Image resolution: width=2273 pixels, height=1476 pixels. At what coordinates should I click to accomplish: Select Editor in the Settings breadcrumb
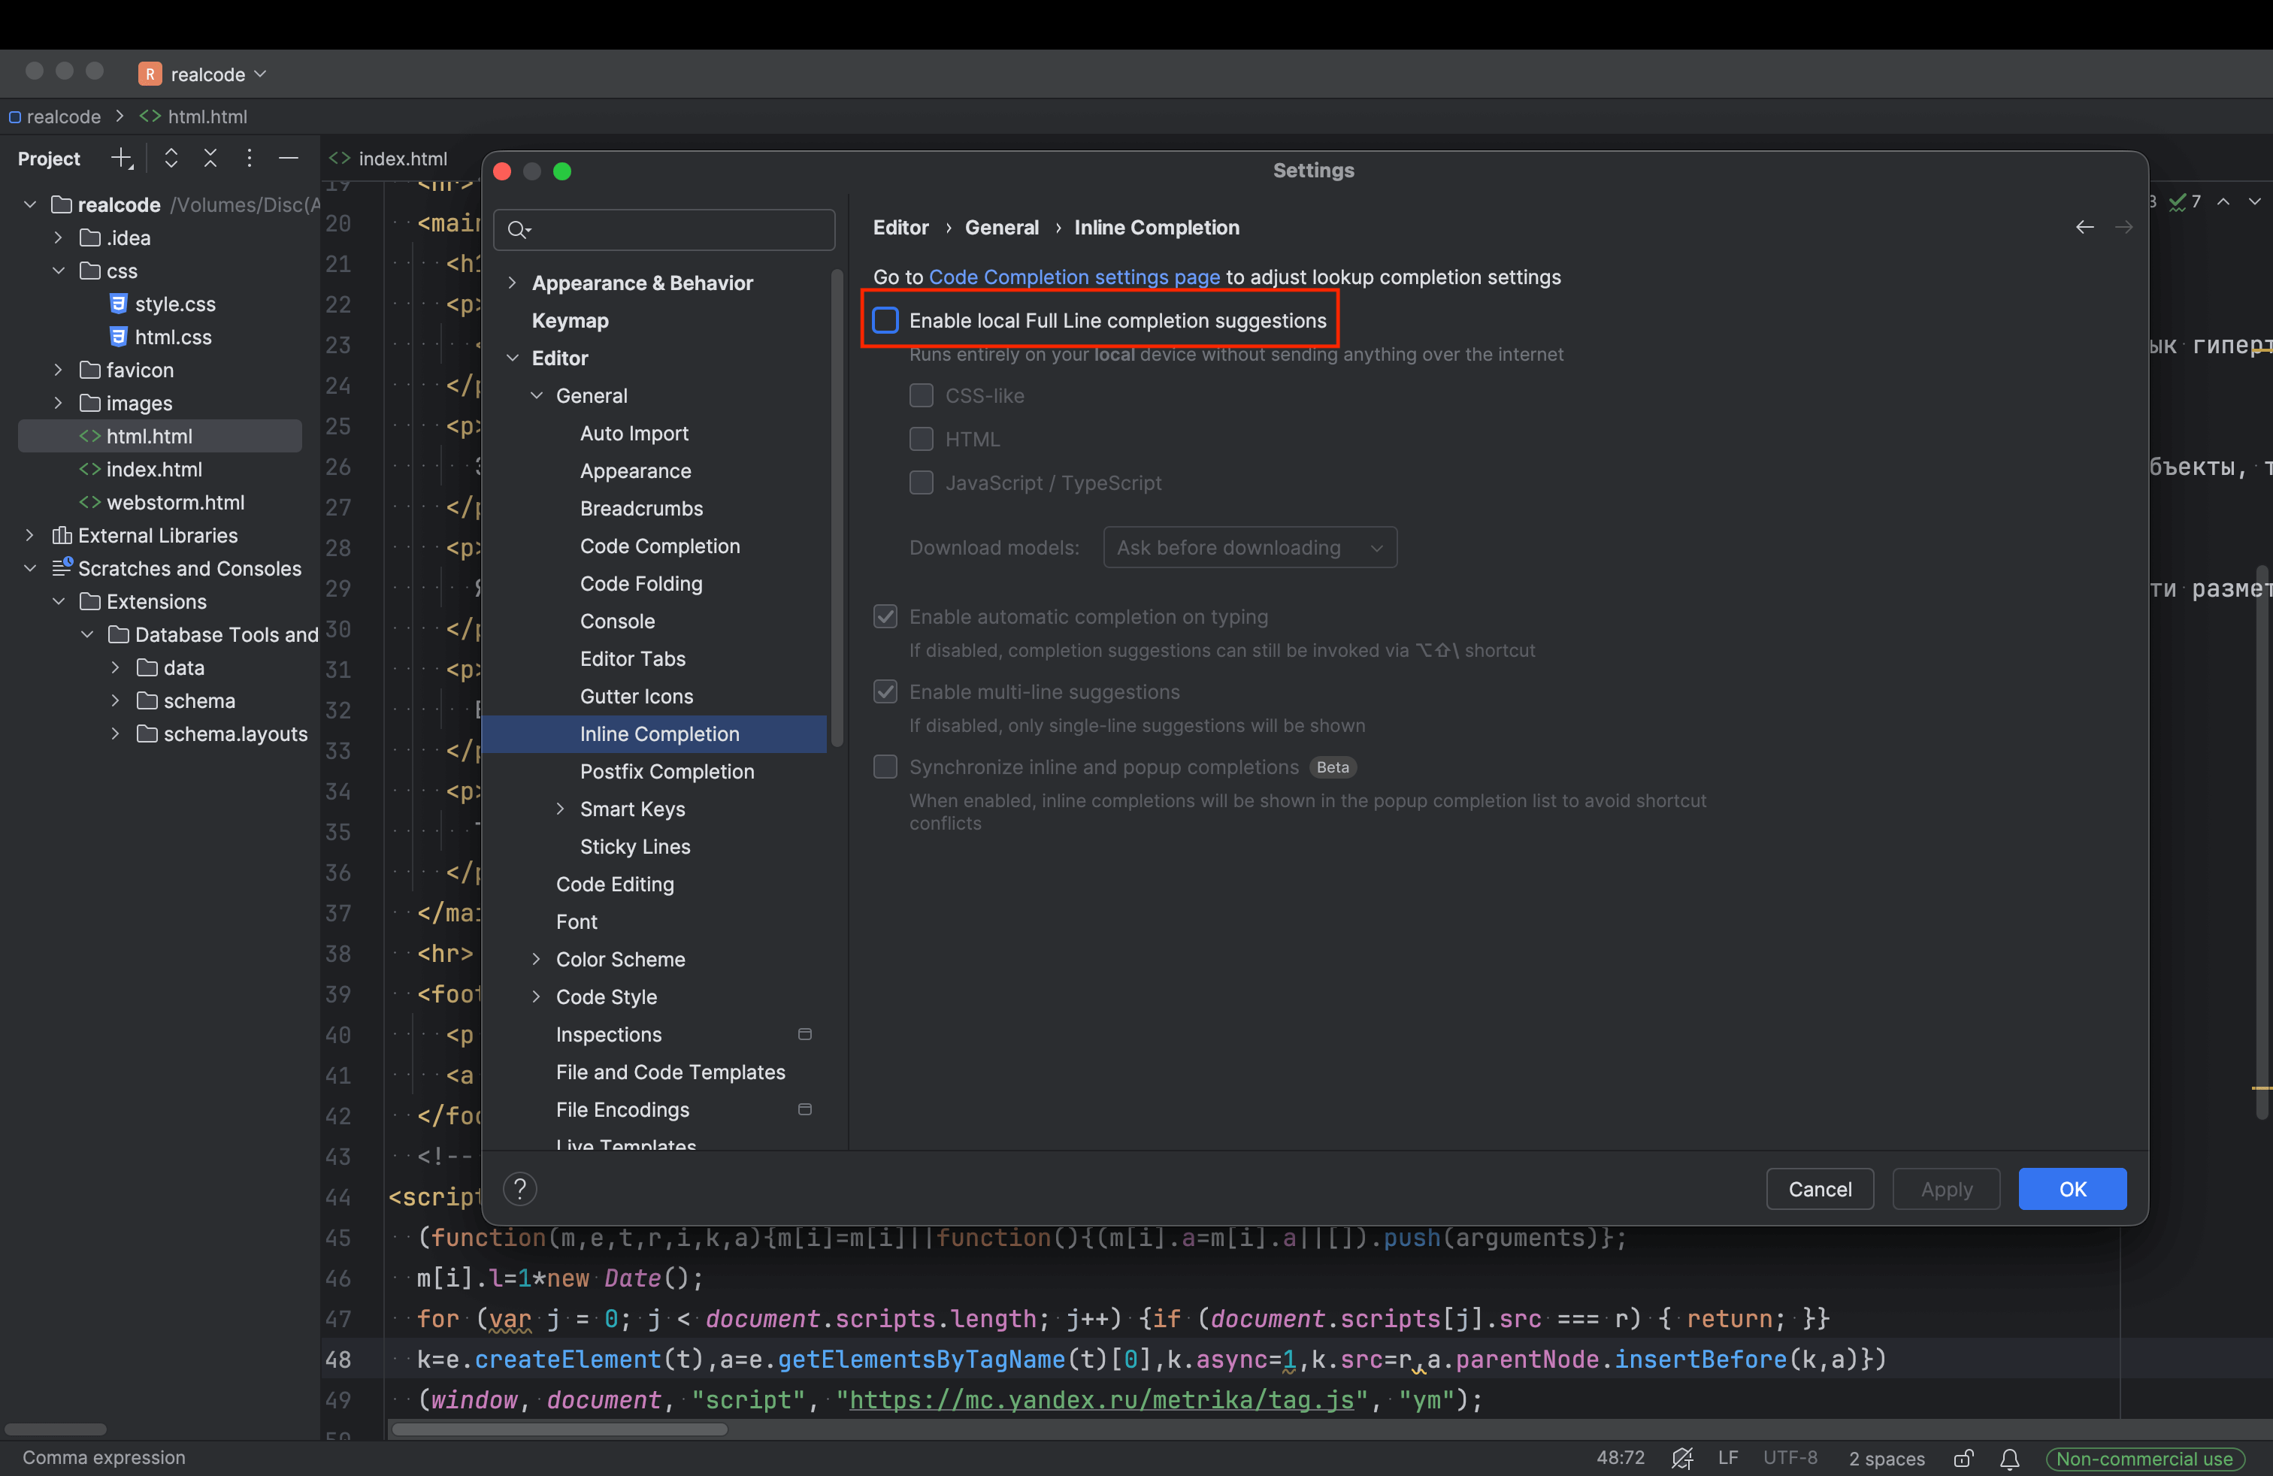click(x=900, y=227)
